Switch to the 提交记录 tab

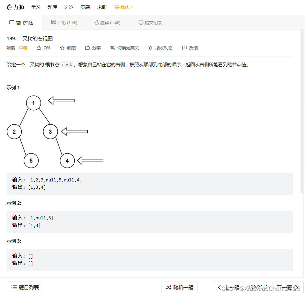tap(150, 22)
